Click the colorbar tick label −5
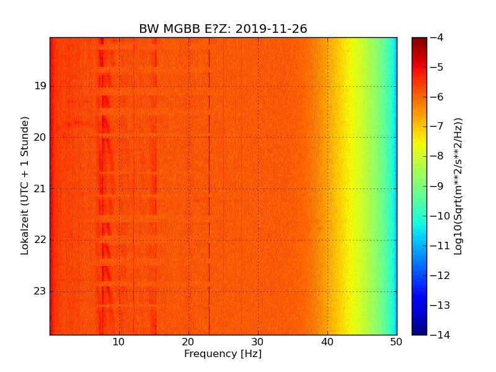 (x=437, y=67)
